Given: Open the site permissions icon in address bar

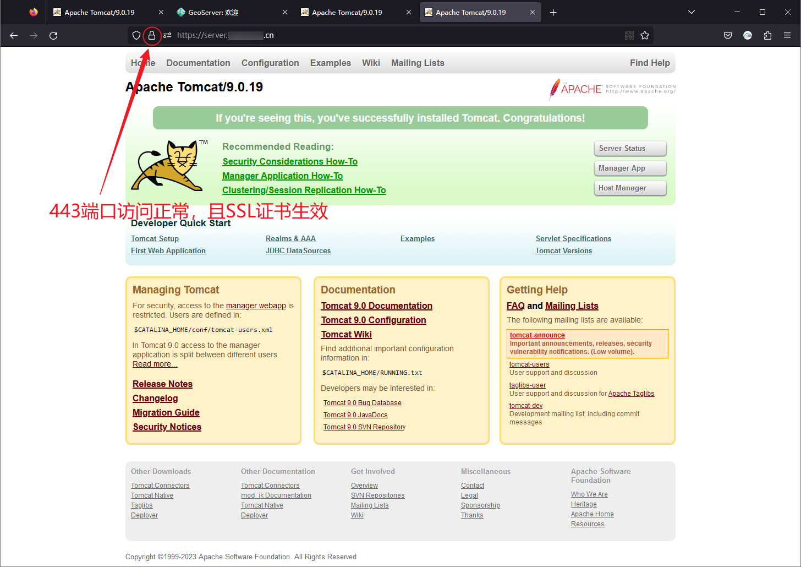Looking at the screenshot, I should point(167,35).
